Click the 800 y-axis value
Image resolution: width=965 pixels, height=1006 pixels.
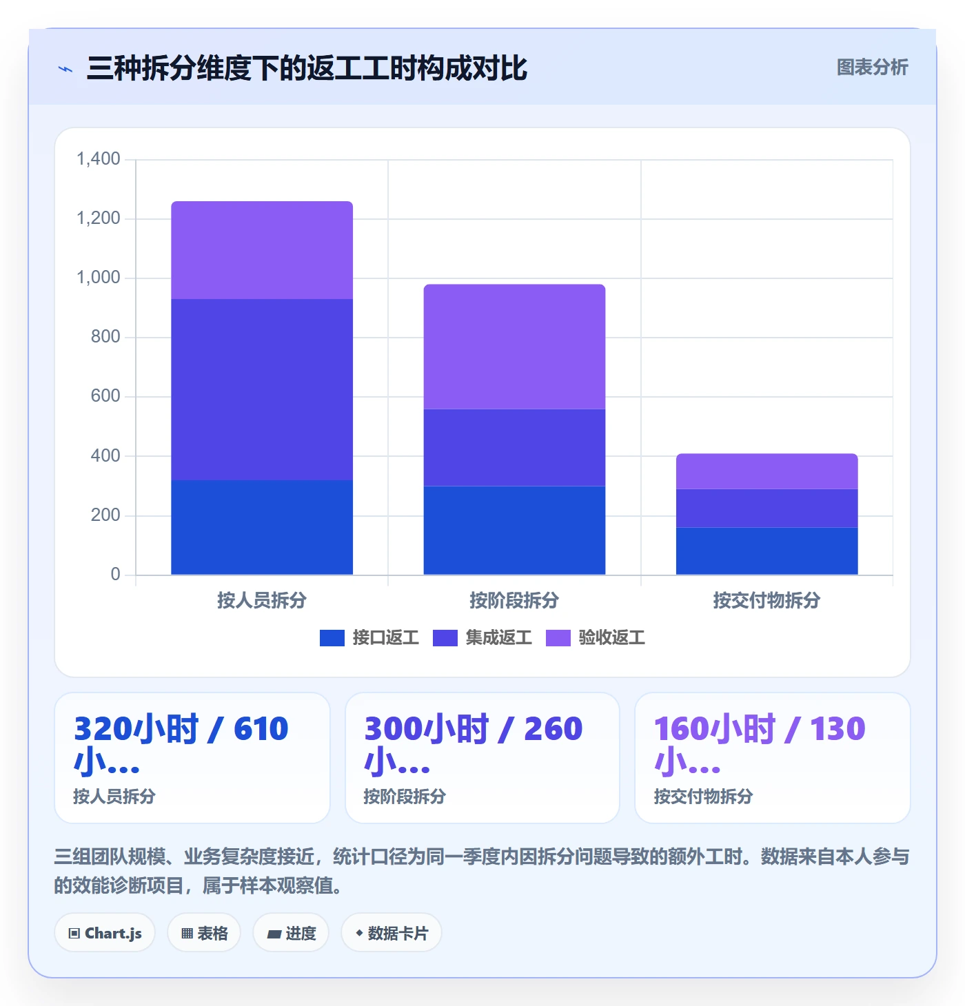point(105,337)
